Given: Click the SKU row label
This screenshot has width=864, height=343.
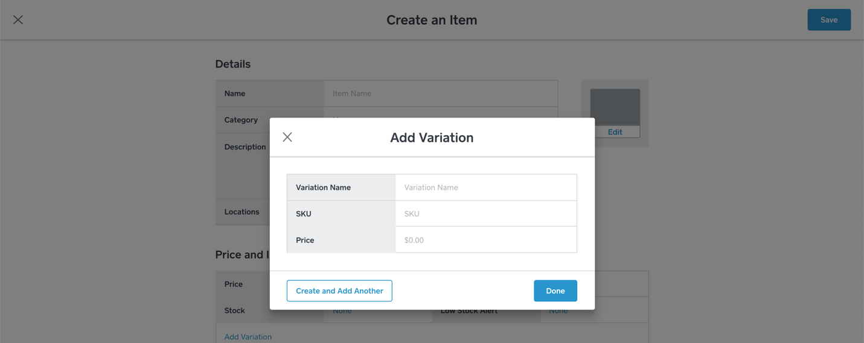Looking at the screenshot, I should [x=304, y=213].
